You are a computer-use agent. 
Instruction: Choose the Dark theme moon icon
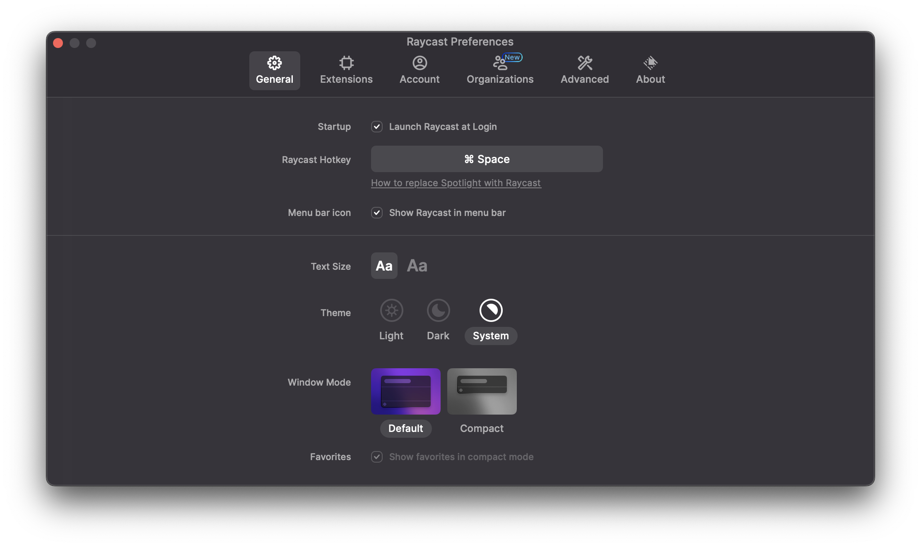tap(438, 310)
